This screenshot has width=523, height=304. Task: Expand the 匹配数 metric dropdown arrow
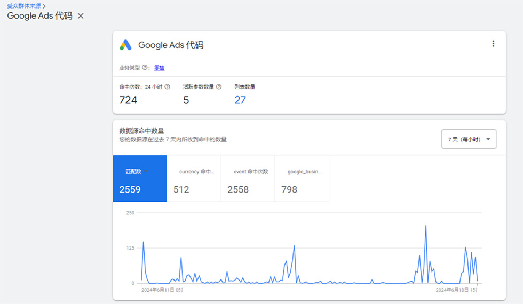(x=146, y=172)
